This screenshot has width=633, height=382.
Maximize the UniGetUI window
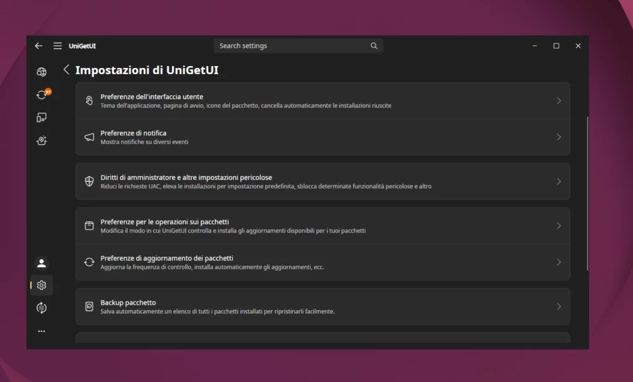[x=556, y=46]
